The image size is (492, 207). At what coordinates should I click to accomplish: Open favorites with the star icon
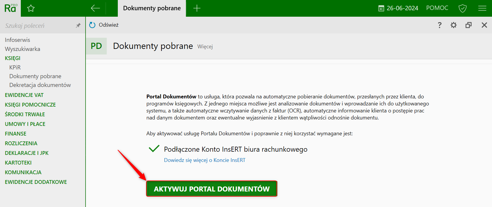(31, 8)
